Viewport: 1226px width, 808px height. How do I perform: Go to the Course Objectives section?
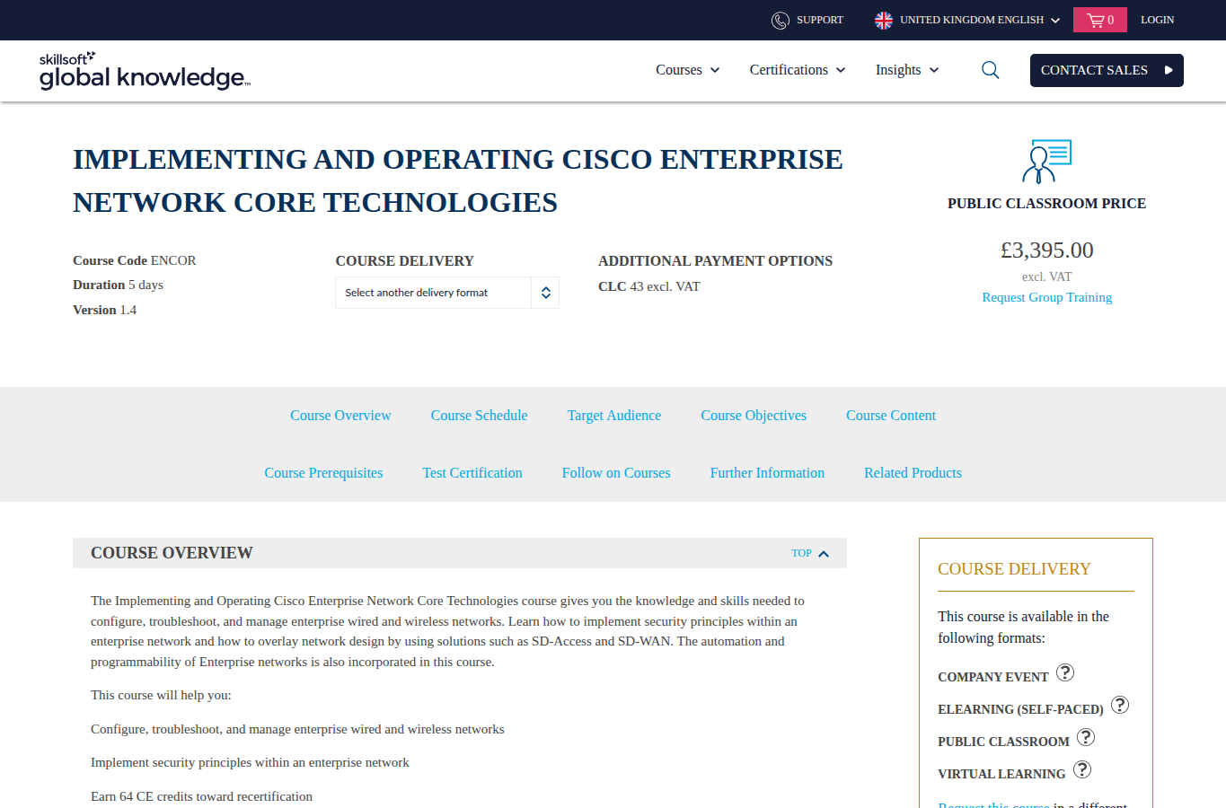pyautogui.click(x=754, y=416)
